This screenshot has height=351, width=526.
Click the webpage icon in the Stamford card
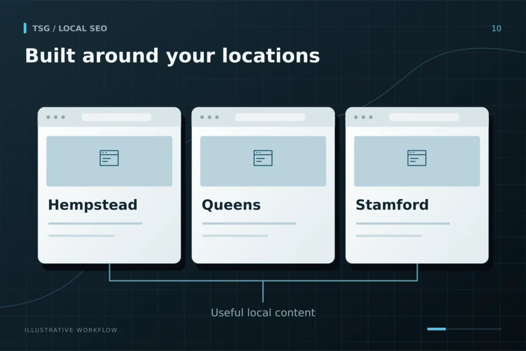coord(417,158)
